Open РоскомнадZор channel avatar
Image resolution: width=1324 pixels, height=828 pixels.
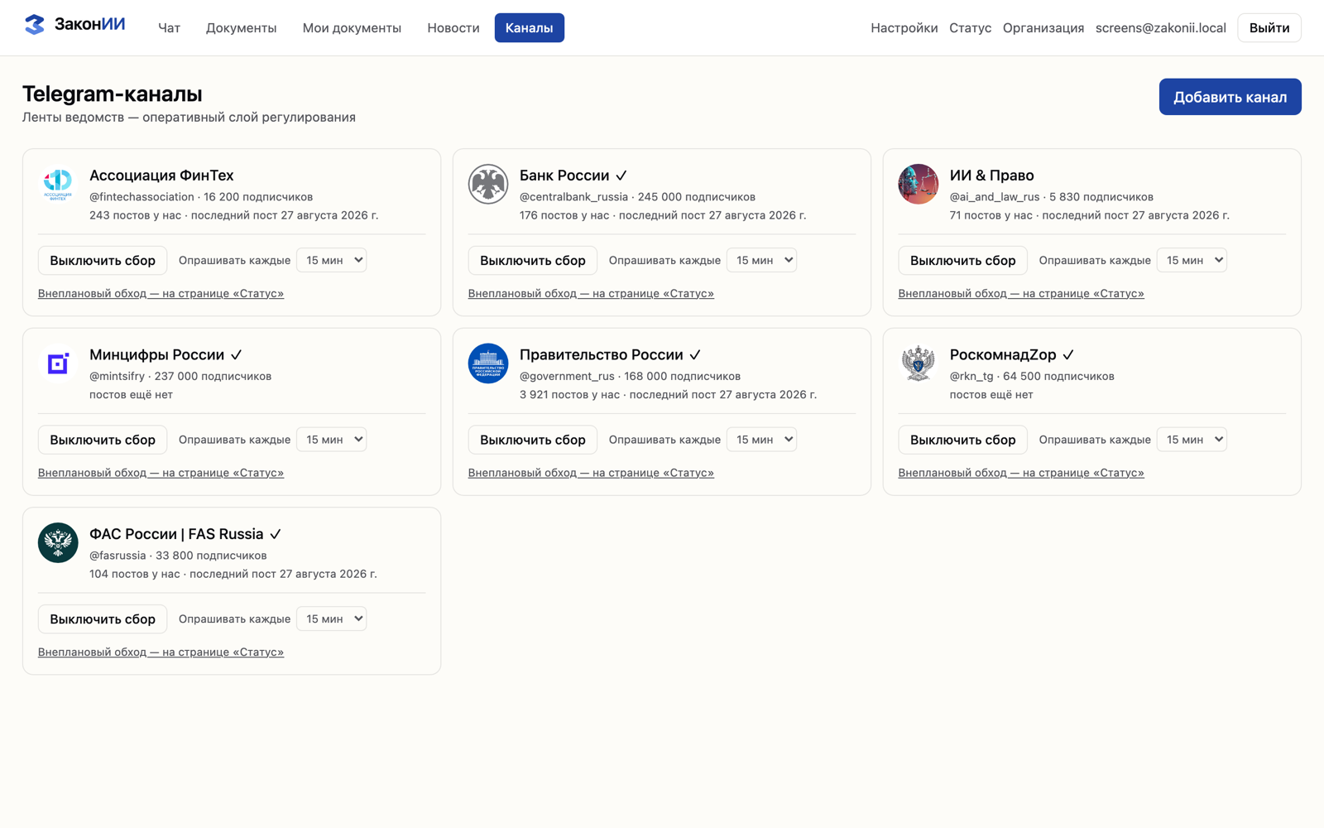[x=919, y=363]
